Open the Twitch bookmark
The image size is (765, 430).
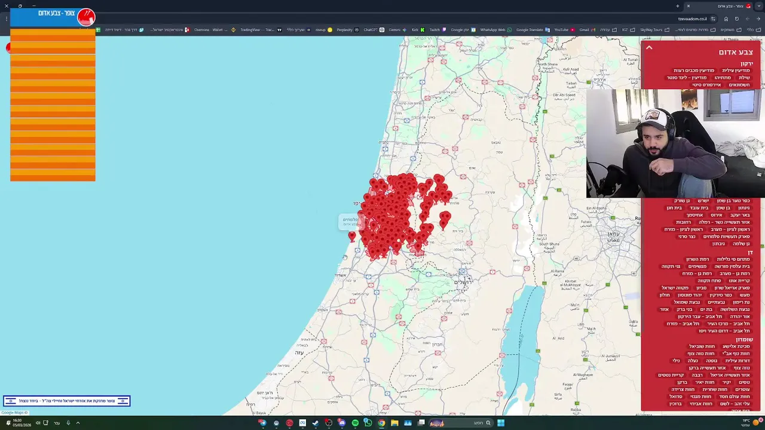click(x=437, y=30)
